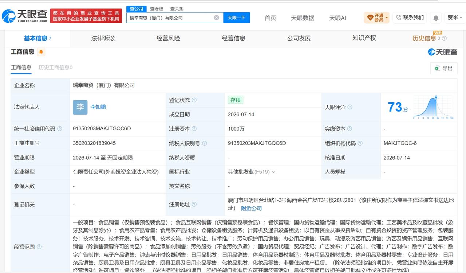
Task: Click the 联系我们 button
Action: tap(410, 17)
